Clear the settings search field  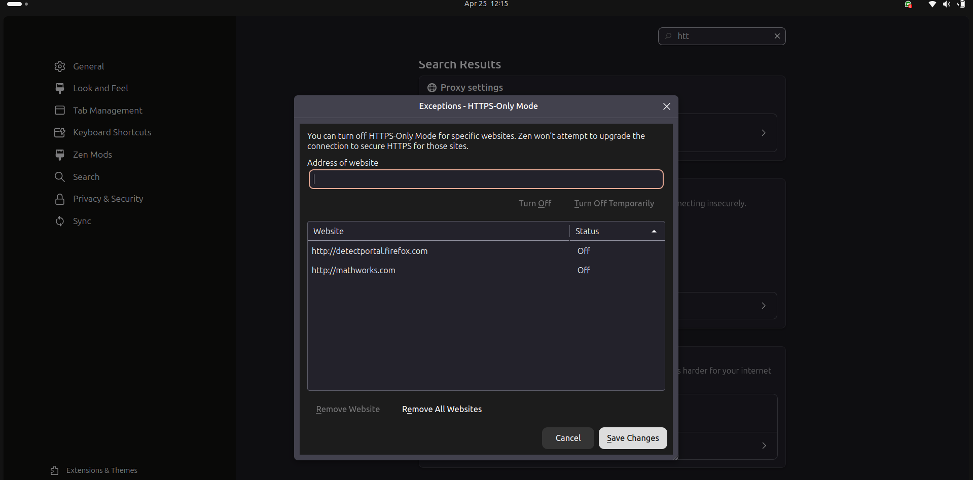[777, 36]
